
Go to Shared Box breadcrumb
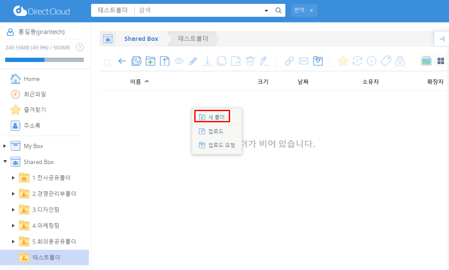click(x=141, y=39)
